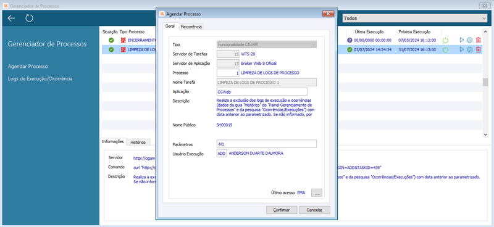
Task: Click the green last-execution check beside 03/07/2024
Action: tap(350, 50)
